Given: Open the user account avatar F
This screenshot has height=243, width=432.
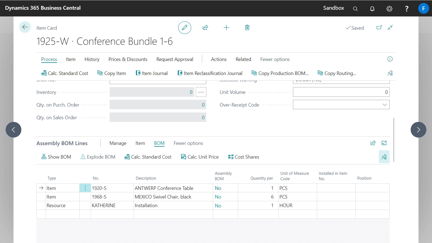Looking at the screenshot, I should (423, 8).
